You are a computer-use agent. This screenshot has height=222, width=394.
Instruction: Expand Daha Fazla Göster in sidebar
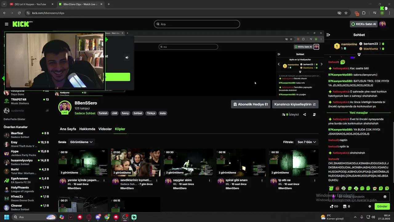tap(14, 119)
